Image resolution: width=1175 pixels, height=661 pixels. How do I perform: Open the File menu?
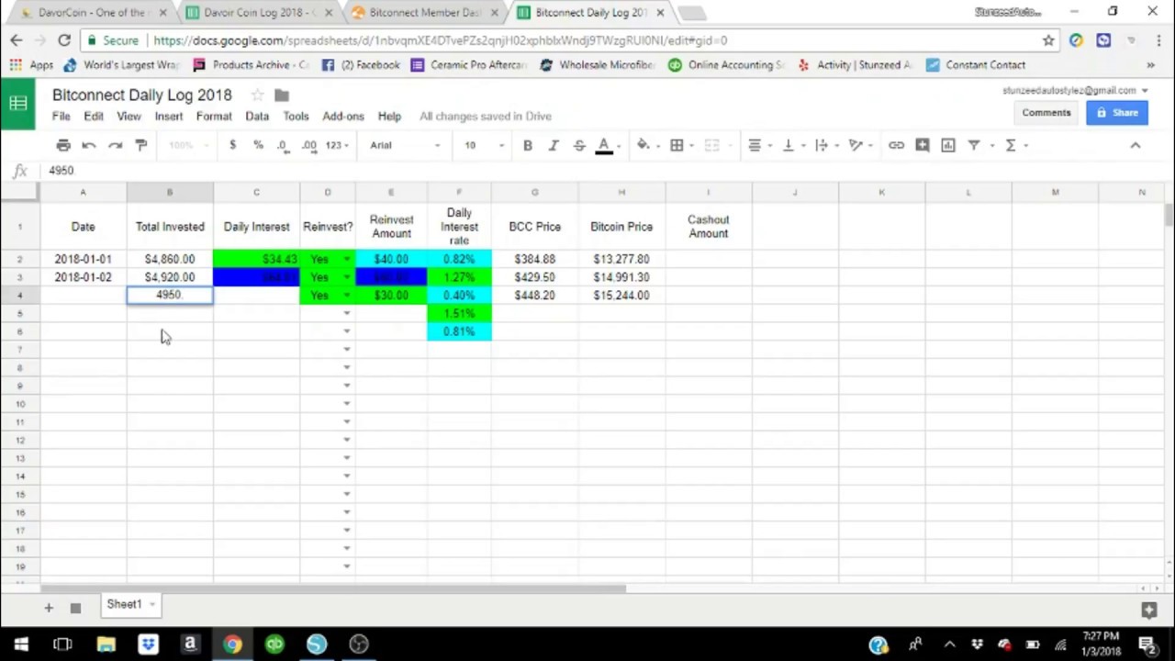61,117
